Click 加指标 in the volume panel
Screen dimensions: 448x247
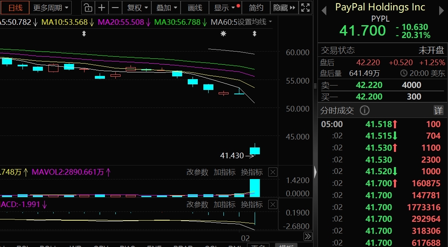coord(224,172)
